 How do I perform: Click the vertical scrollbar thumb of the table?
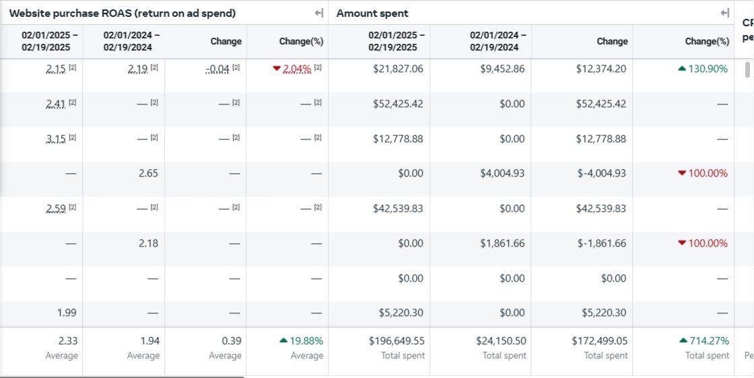[x=747, y=70]
